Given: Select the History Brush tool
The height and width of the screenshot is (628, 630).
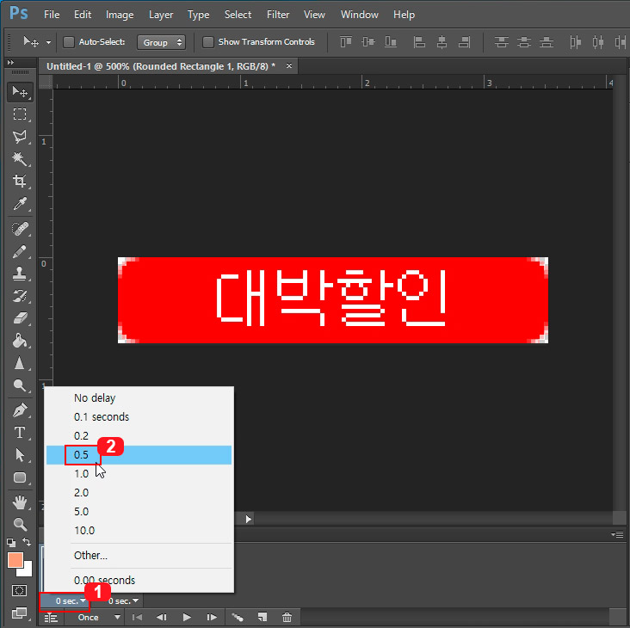Looking at the screenshot, I should coord(20,296).
